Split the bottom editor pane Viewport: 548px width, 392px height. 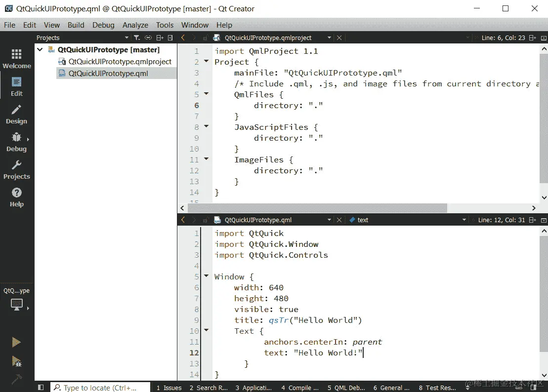[533, 220]
